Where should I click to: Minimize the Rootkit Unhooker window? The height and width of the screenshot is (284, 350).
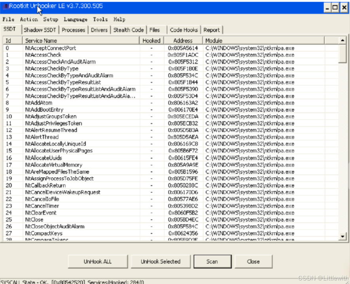click(327, 8)
